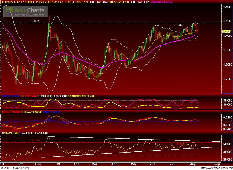233x170 pixels.
Task: Click the BandWidth=0.0300 label
Action: click(81, 96)
